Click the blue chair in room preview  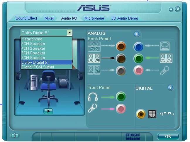[48, 88]
